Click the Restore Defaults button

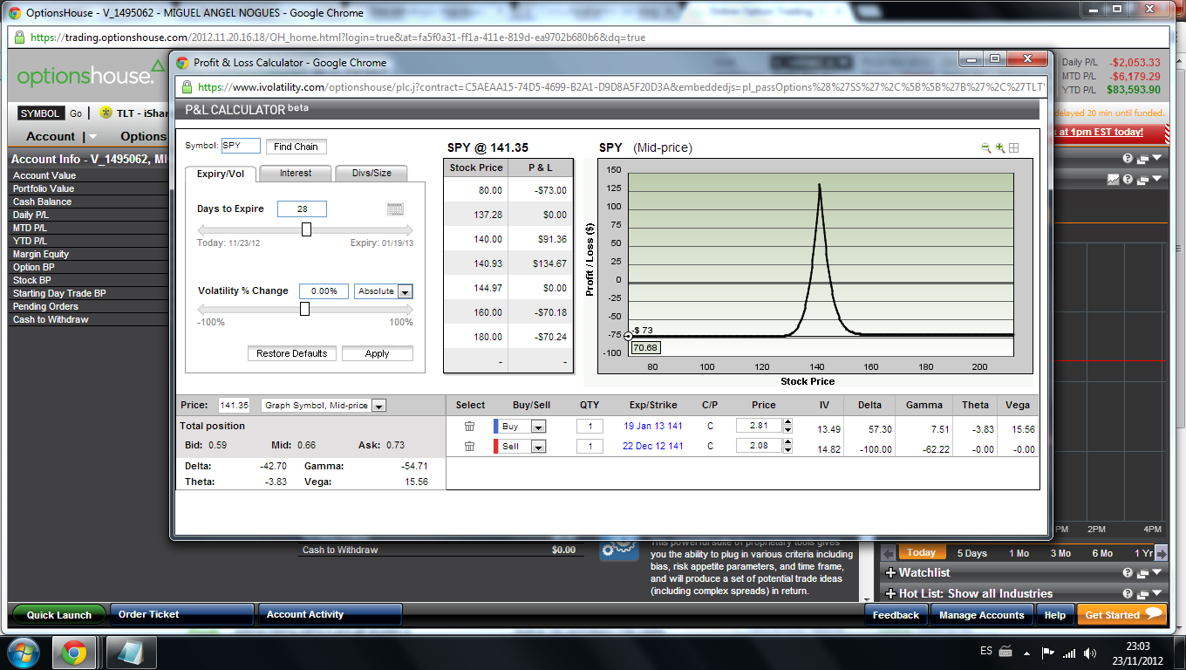[292, 353]
